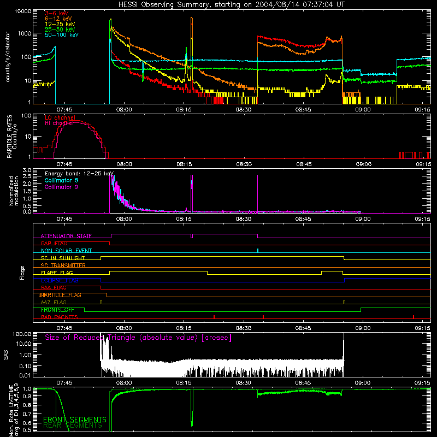Click the 08:30 label under particle rates plot

(244, 164)
